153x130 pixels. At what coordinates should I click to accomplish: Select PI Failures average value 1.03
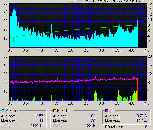click(x=92, y=116)
